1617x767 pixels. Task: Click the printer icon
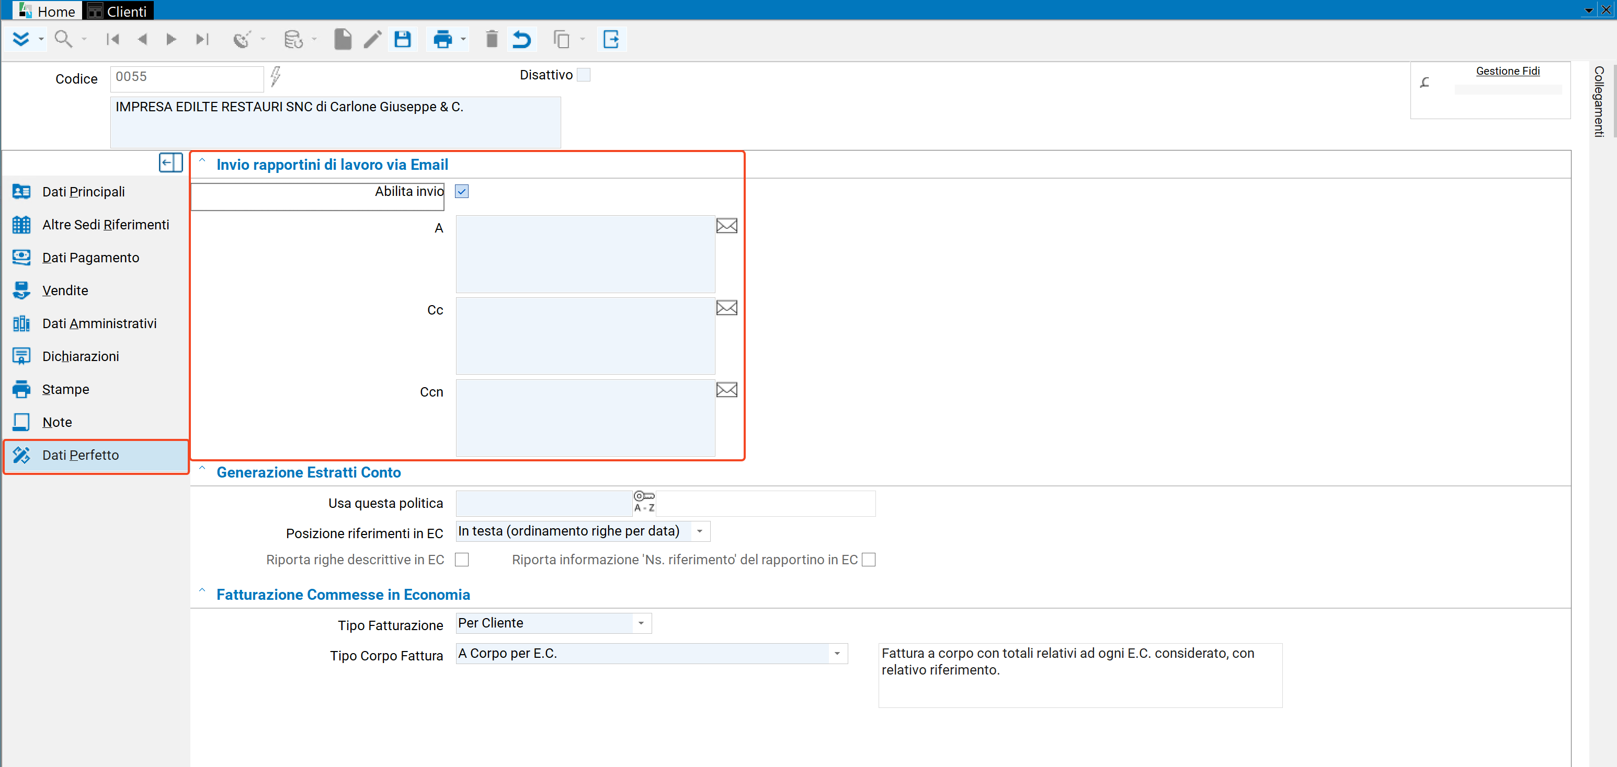(443, 40)
